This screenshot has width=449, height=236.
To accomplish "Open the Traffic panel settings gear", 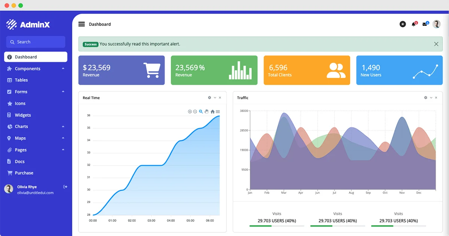I will coord(425,97).
